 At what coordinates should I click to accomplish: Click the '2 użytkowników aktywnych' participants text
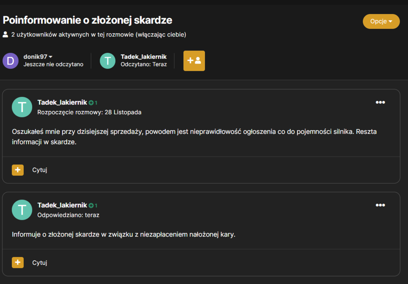[99, 35]
